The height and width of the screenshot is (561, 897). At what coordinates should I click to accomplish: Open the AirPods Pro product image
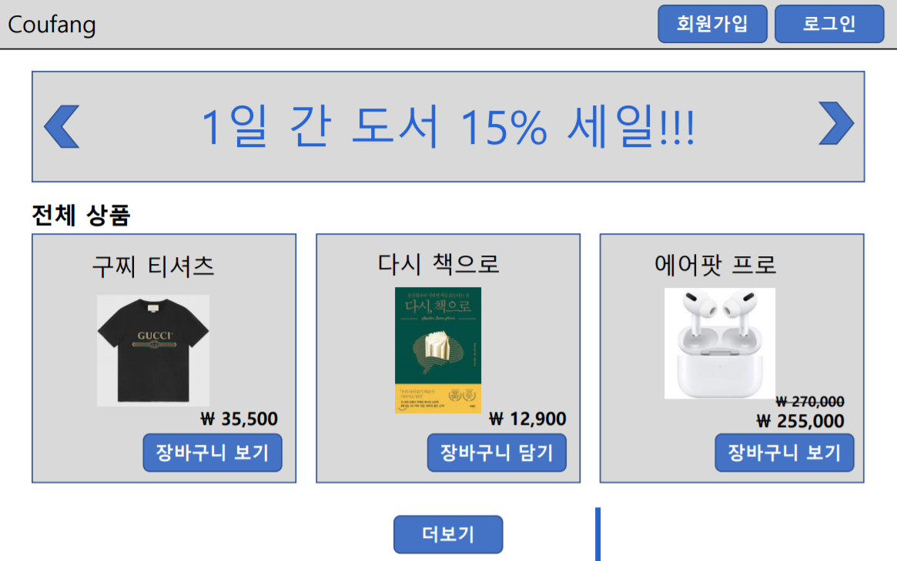(x=720, y=343)
